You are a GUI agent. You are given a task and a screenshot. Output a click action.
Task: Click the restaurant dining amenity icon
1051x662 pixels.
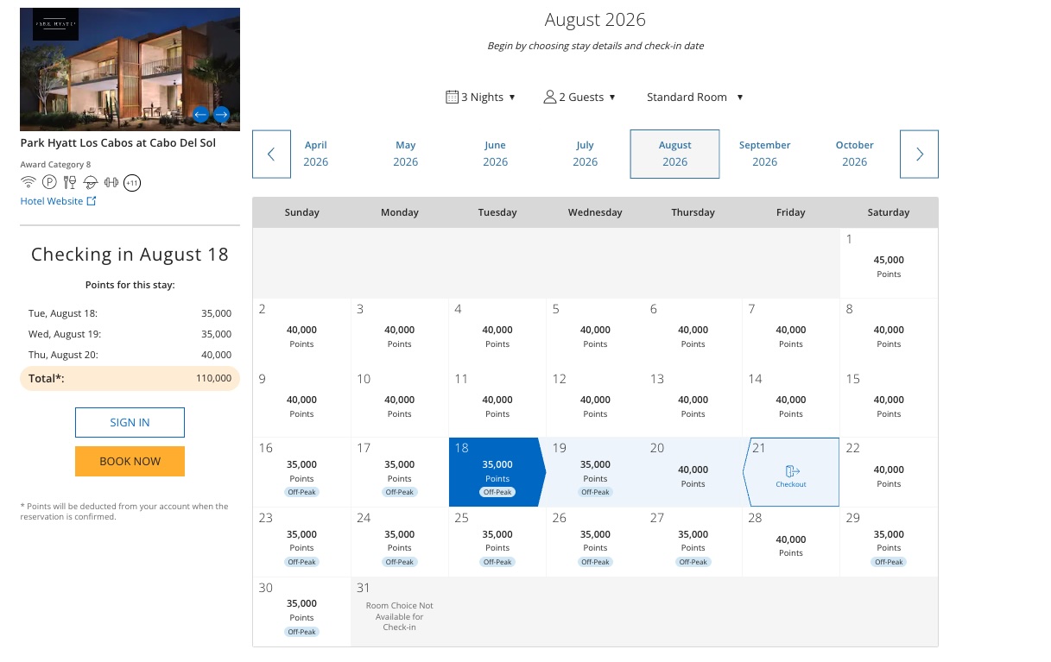(x=70, y=182)
